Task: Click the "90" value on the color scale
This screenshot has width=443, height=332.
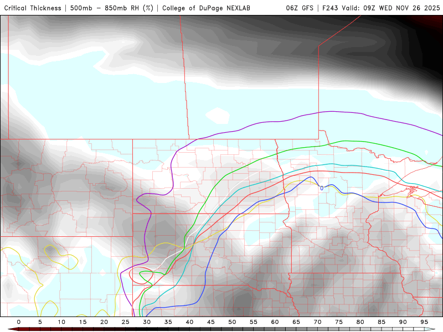Action: point(403,322)
